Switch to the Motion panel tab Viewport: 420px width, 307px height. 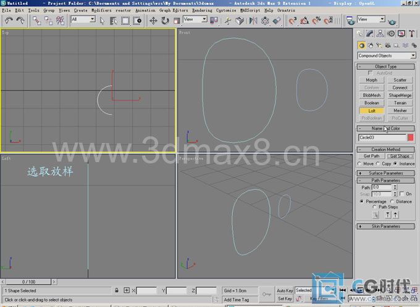point(391,34)
